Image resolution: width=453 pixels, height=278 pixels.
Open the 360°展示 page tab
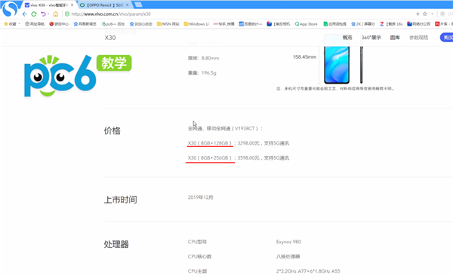click(x=371, y=38)
